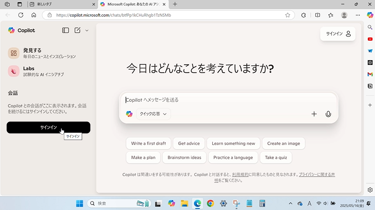
Task: Choose the Brainstorm ideas suggestion chip
Action: click(184, 157)
